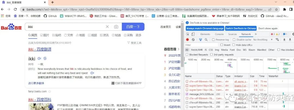Focus the Network filter input field
294x110 pixels.
[x=201, y=45]
